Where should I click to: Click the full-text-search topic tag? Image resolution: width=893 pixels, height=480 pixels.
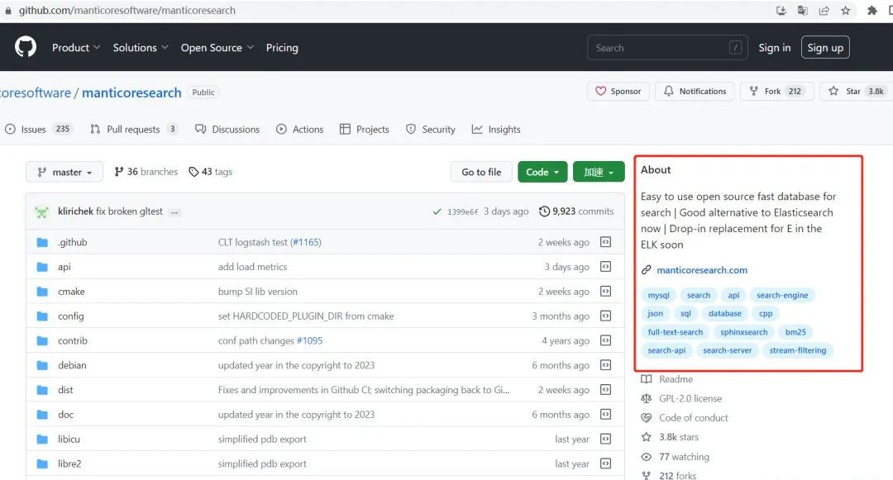(x=675, y=332)
